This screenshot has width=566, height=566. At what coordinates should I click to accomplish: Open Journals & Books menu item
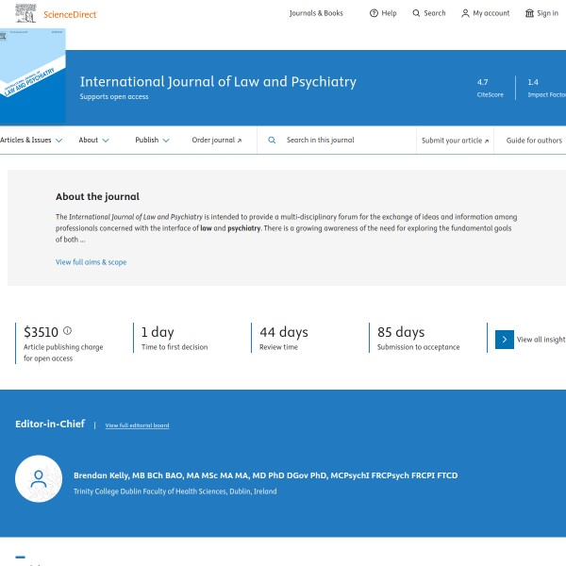point(316,13)
